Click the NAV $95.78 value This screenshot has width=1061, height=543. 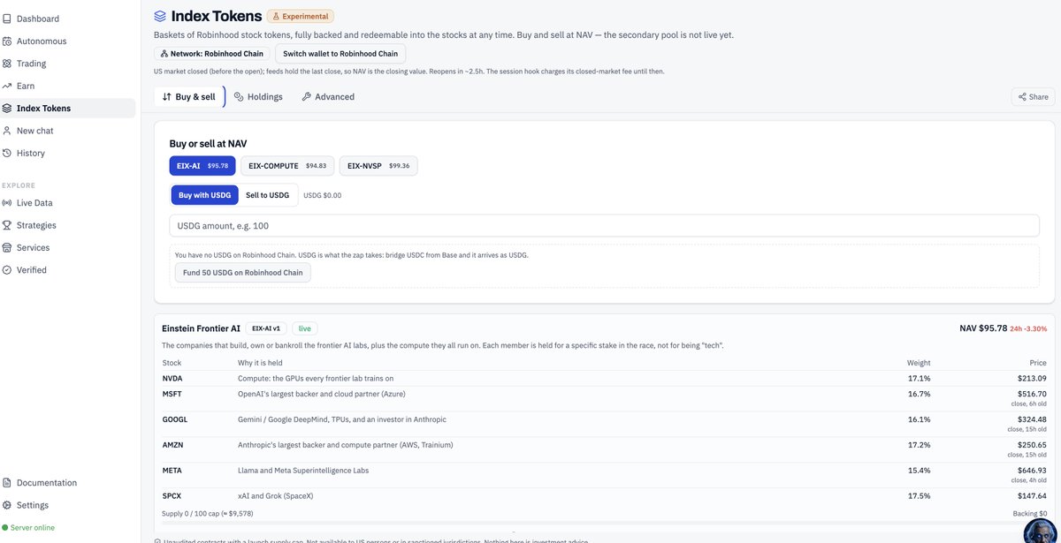coord(983,328)
